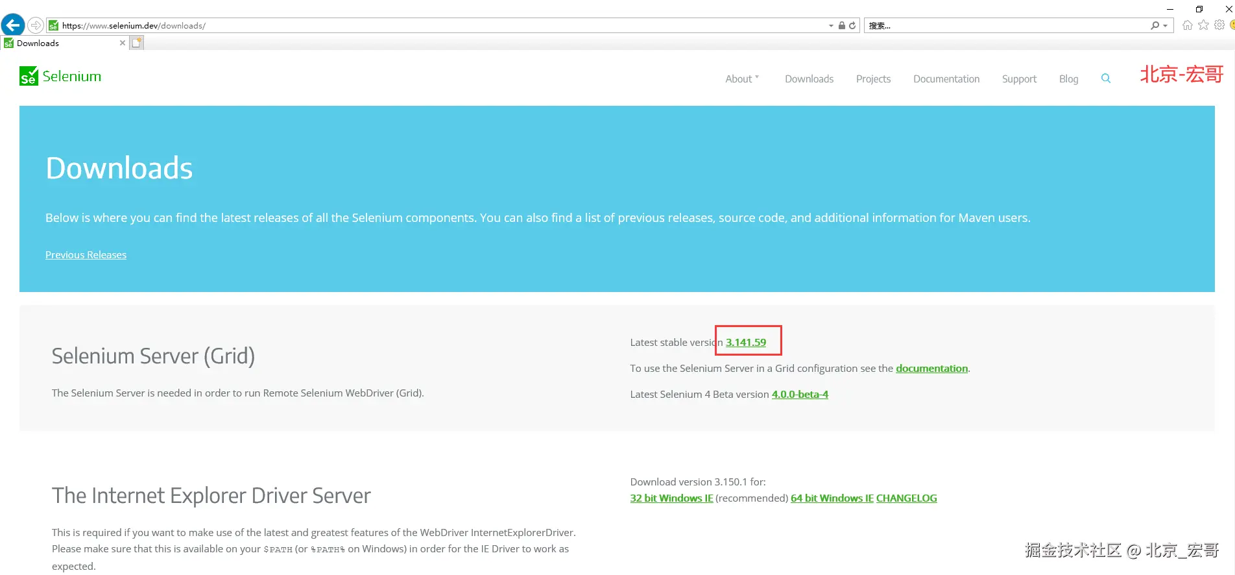Expand the search provider dropdown arrow
Screen dimensions: 1235x575
click(1165, 26)
